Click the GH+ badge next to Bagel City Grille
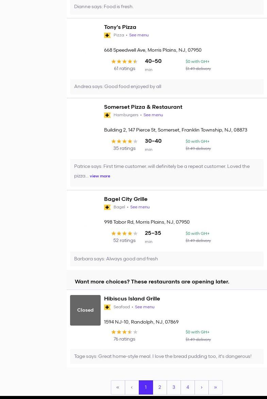267x399 pixels. coord(107,207)
